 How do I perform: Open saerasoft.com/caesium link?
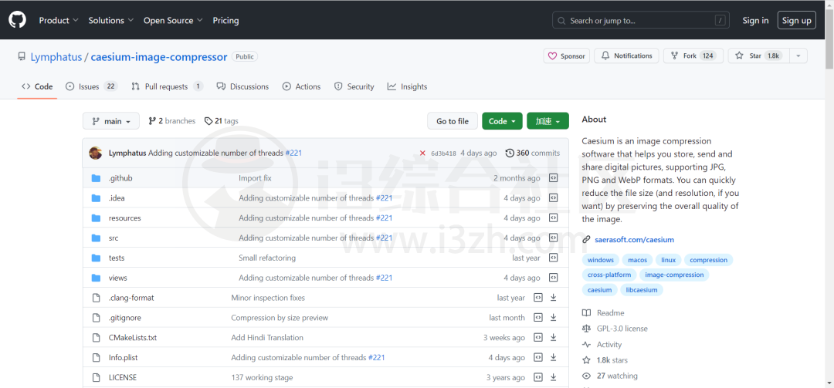(634, 240)
